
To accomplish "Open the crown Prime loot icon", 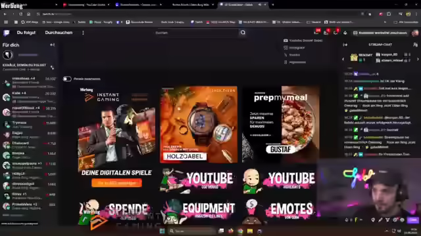I will point(345,33).
